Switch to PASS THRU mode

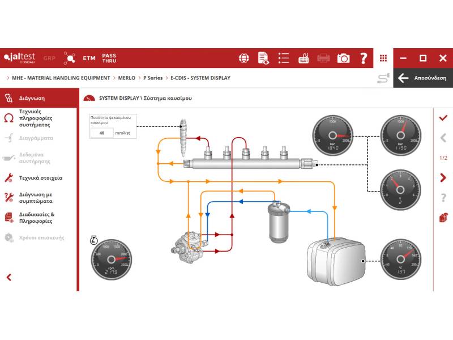pyautogui.click(x=109, y=58)
